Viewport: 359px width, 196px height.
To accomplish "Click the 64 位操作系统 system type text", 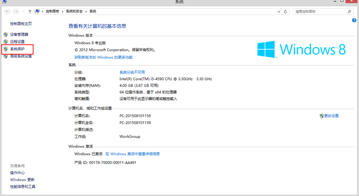I will [148, 92].
